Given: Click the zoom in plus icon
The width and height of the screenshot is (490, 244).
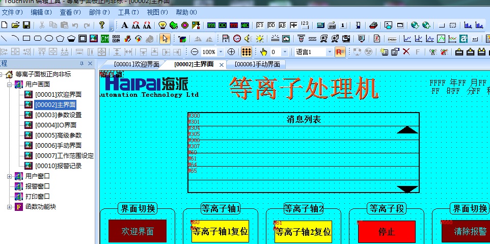Looking at the screenshot, I should pyautogui.click(x=231, y=51).
